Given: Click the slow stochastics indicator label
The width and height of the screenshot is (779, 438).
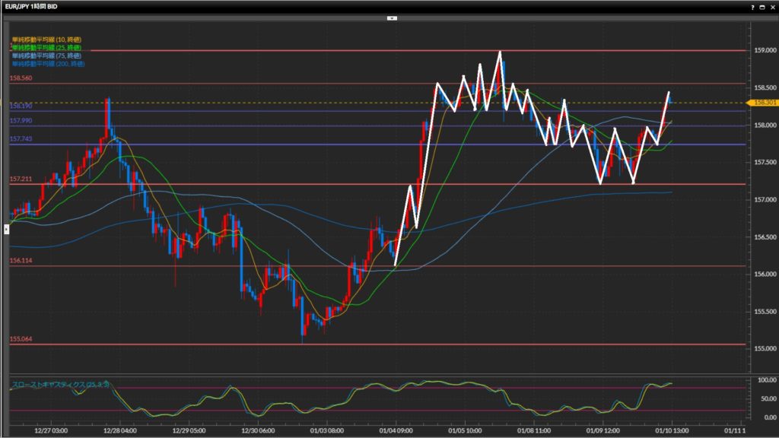Looking at the screenshot, I should coord(61,384).
